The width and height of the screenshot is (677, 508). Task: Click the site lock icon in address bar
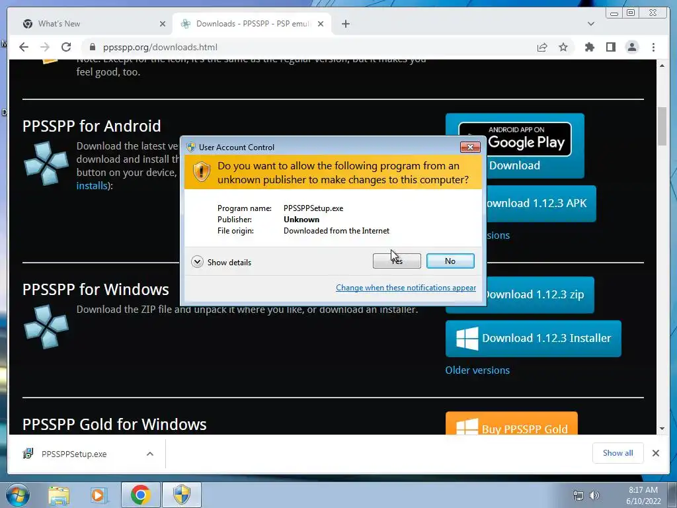(x=92, y=47)
